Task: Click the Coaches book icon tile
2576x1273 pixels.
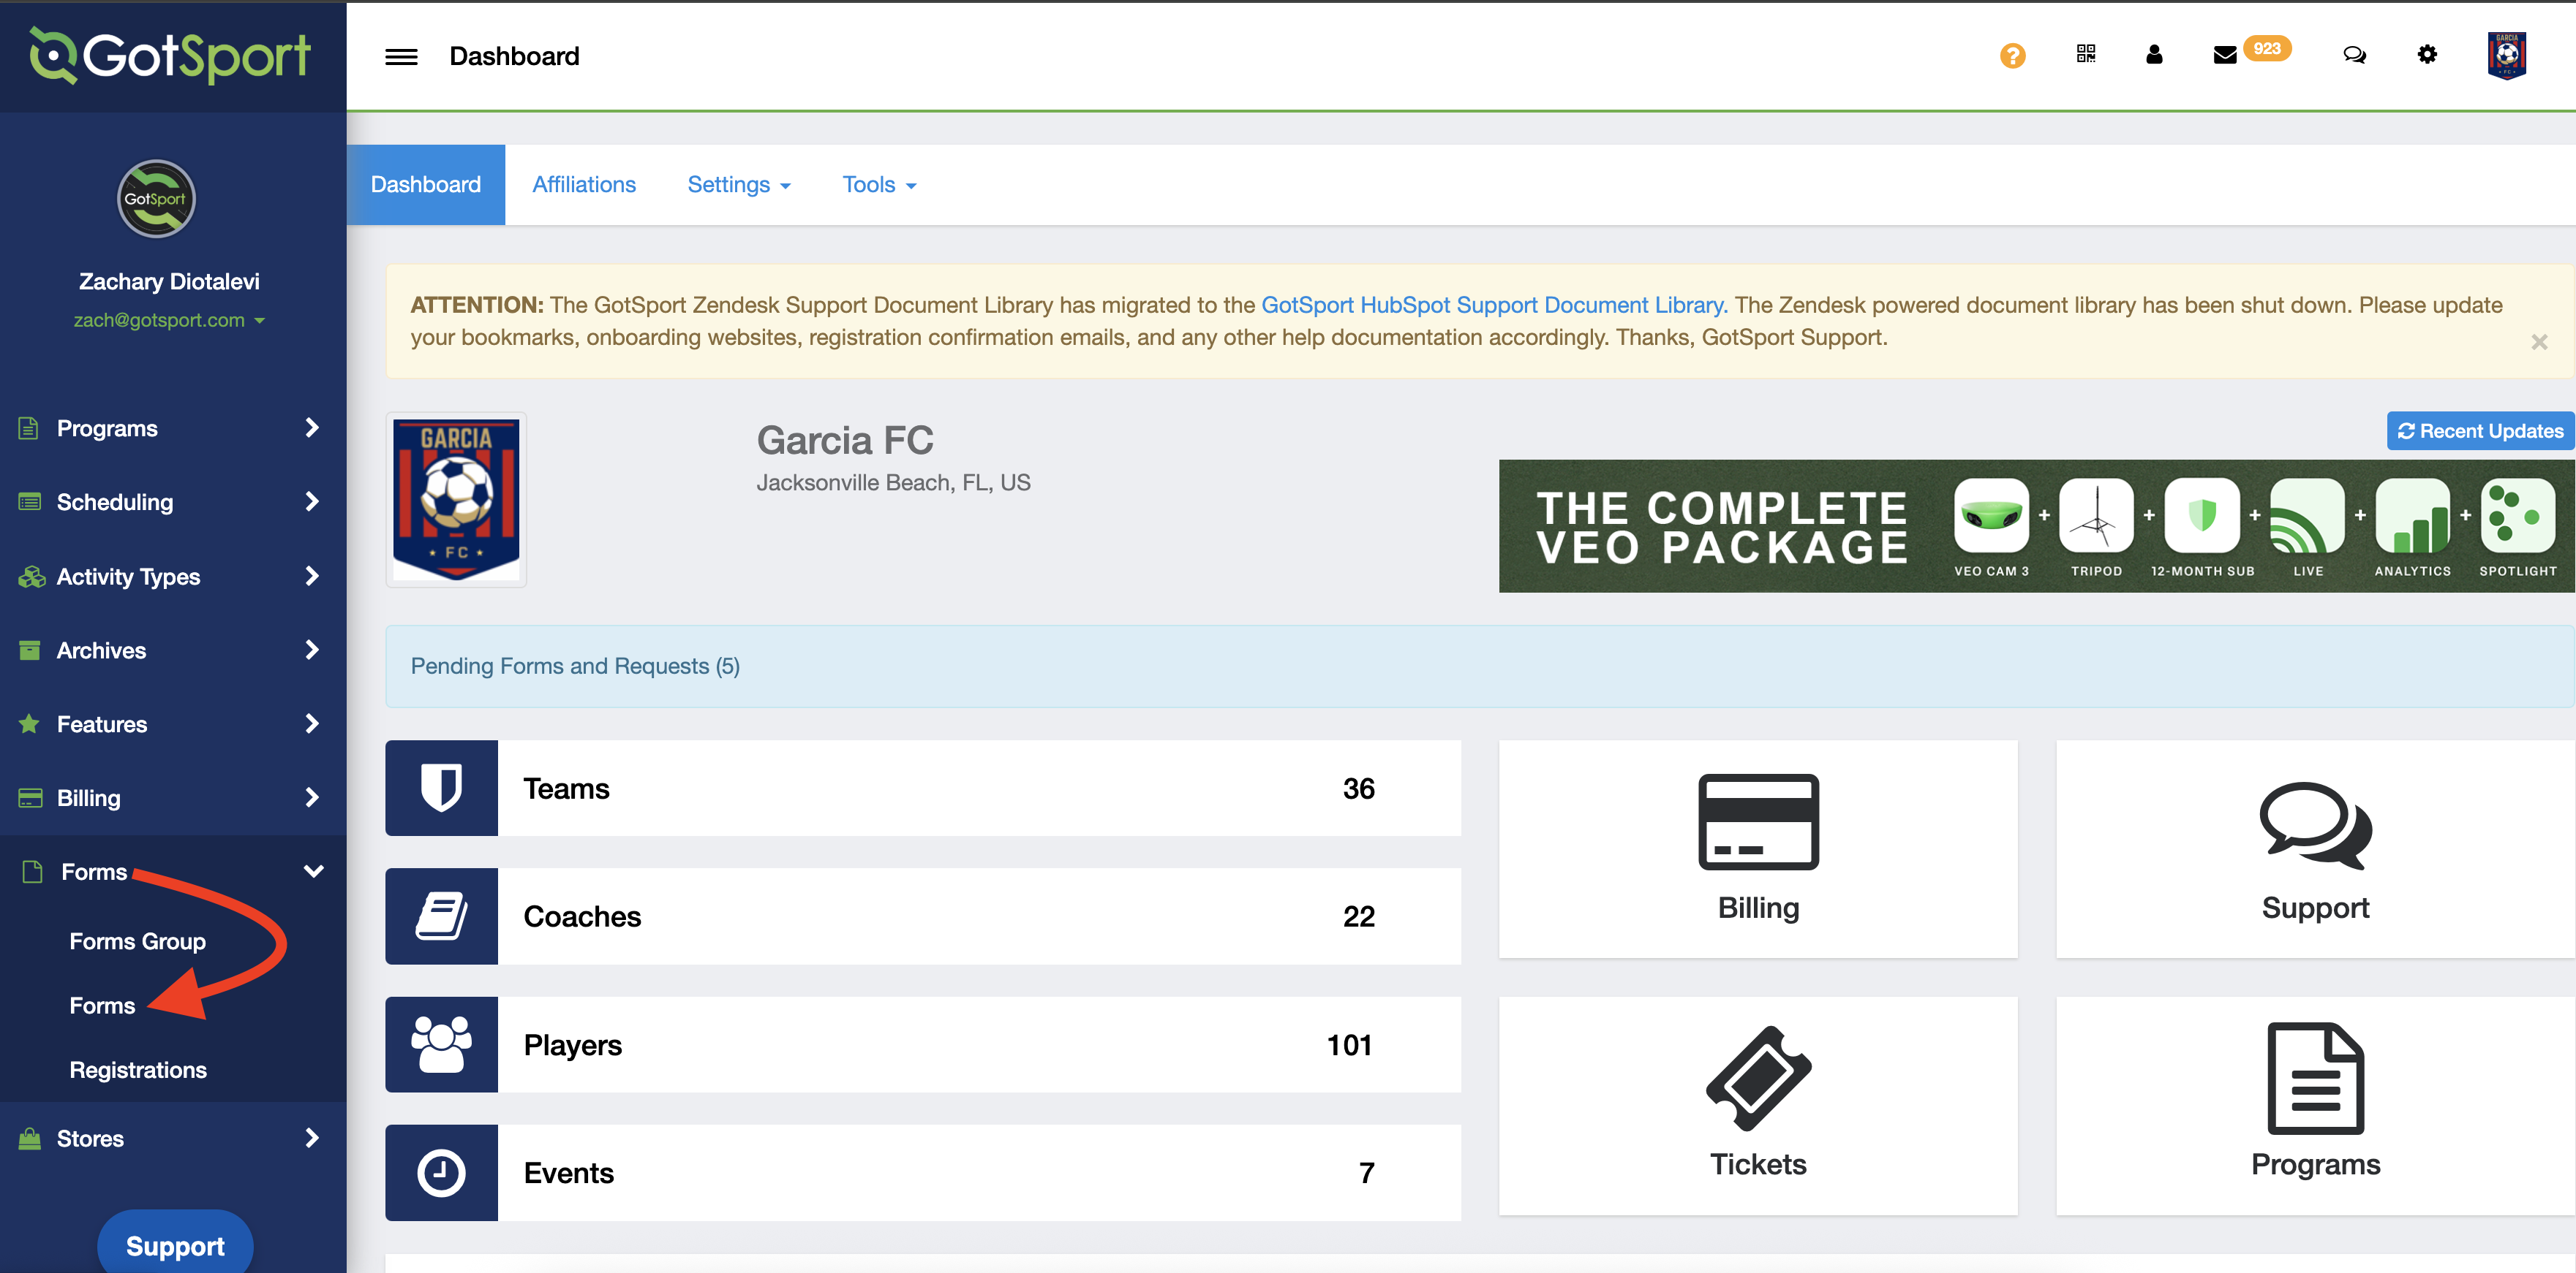Action: pyautogui.click(x=441, y=916)
